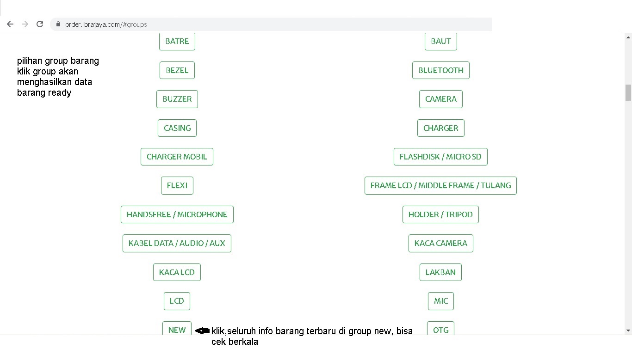Select KABEL DATA / AUDIO / AUX
Image resolution: width=632 pixels, height=355 pixels.
[x=177, y=243]
